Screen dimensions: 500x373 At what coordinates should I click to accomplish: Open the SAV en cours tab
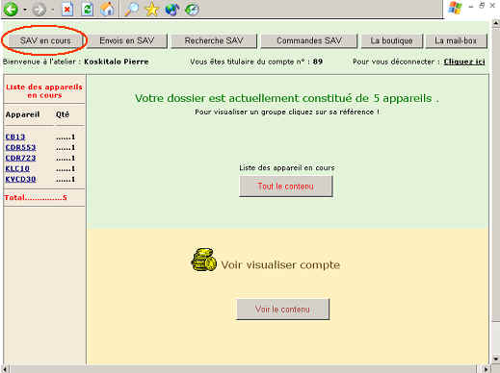click(x=45, y=40)
